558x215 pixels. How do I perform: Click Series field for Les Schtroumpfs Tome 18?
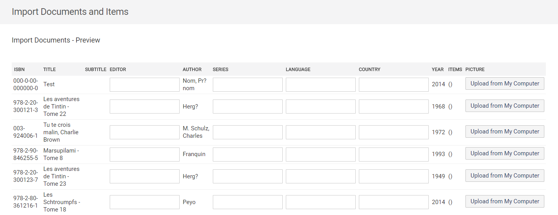tap(248, 202)
